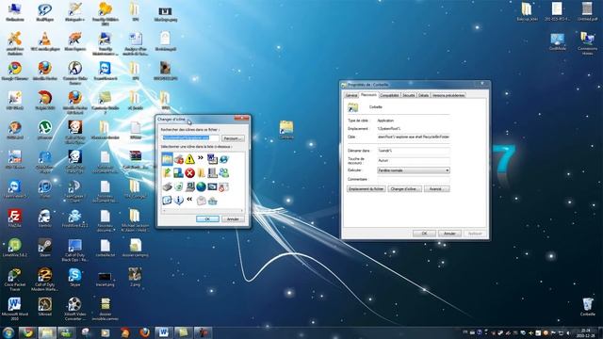Viewport: 603px width, 339px height.
Task: Click the Touche de raccourci field
Action: click(414, 160)
